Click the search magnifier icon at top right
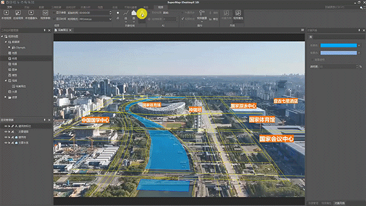The width and height of the screenshot is (366, 206). (x=361, y=7)
